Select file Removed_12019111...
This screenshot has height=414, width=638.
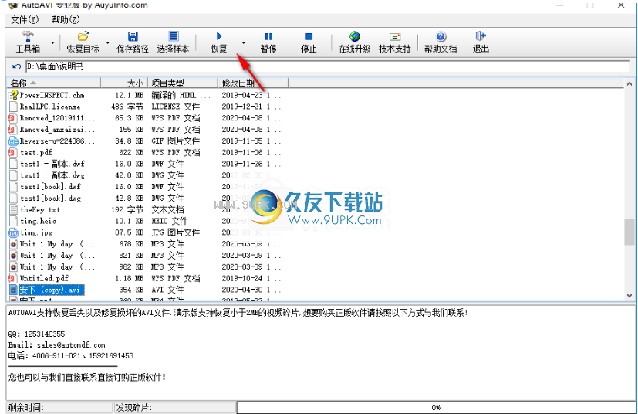click(57, 118)
